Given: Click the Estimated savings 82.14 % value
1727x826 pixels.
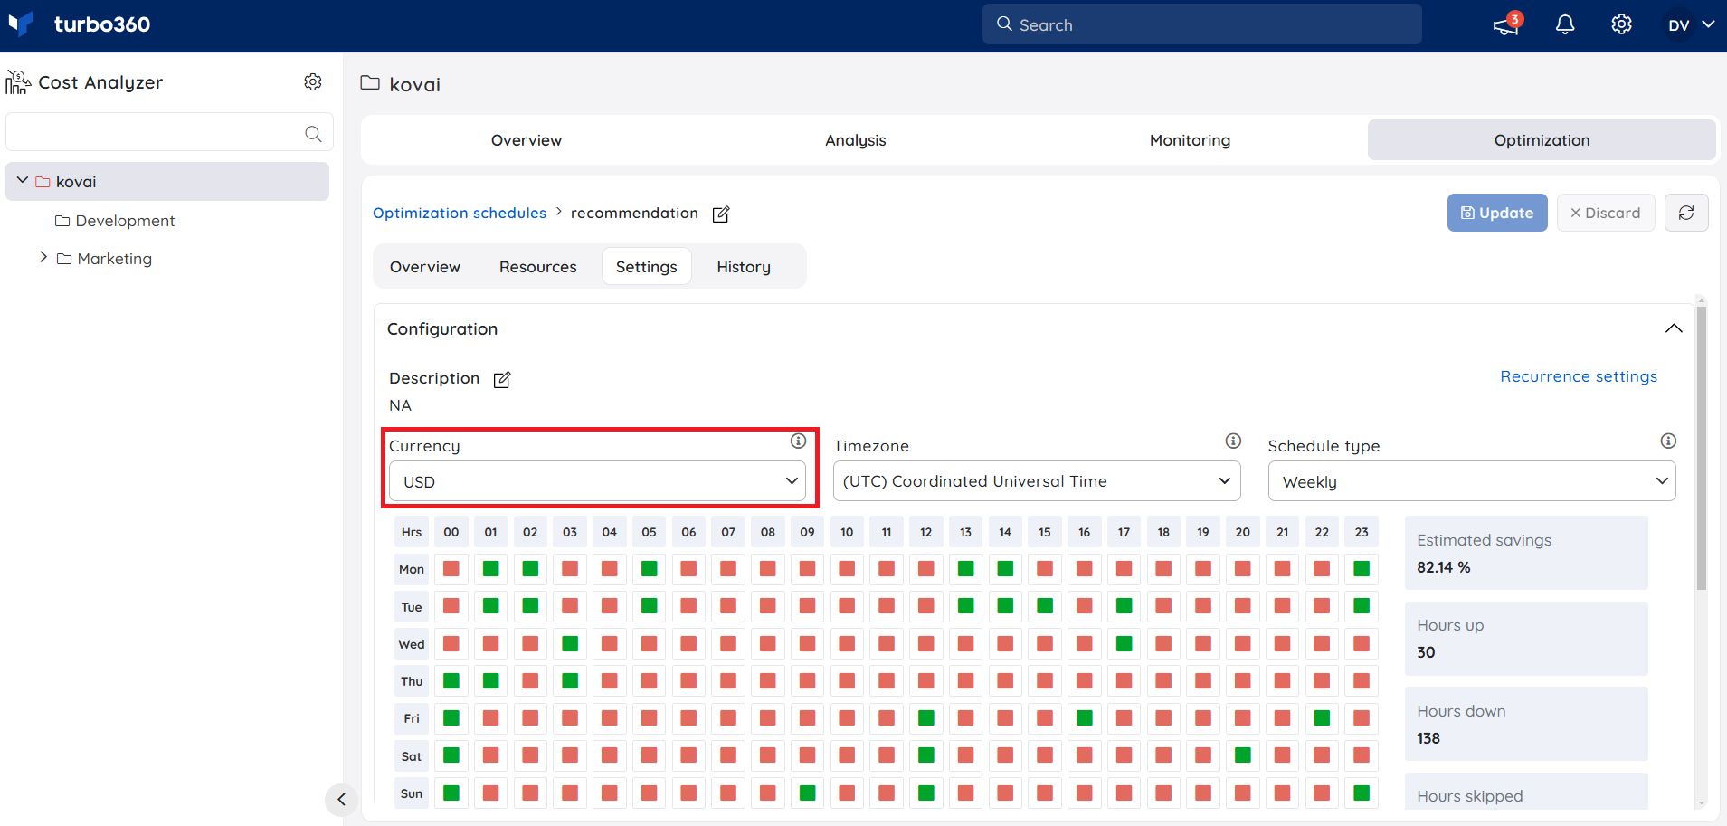Looking at the screenshot, I should [1444, 567].
